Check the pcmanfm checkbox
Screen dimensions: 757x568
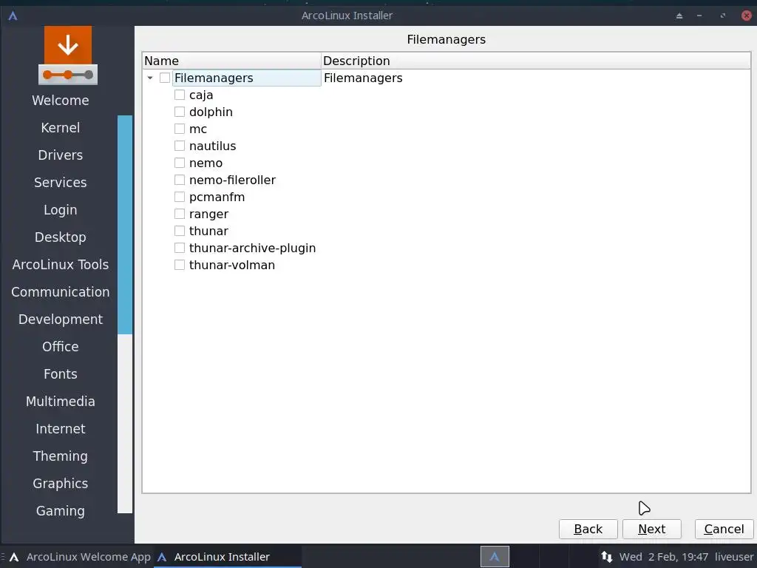click(x=180, y=197)
